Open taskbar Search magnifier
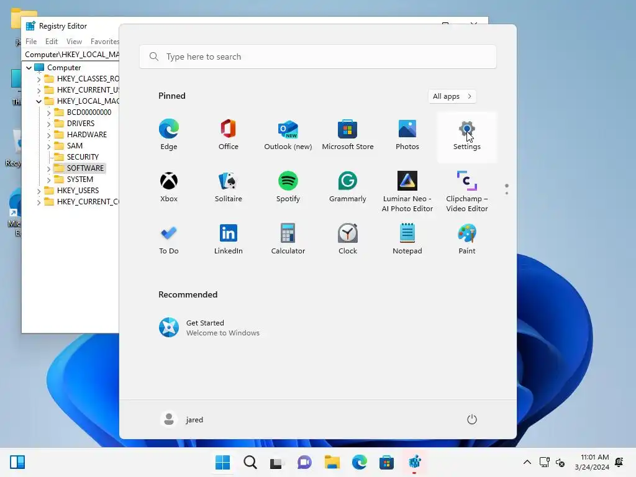The width and height of the screenshot is (636, 477). [250, 462]
